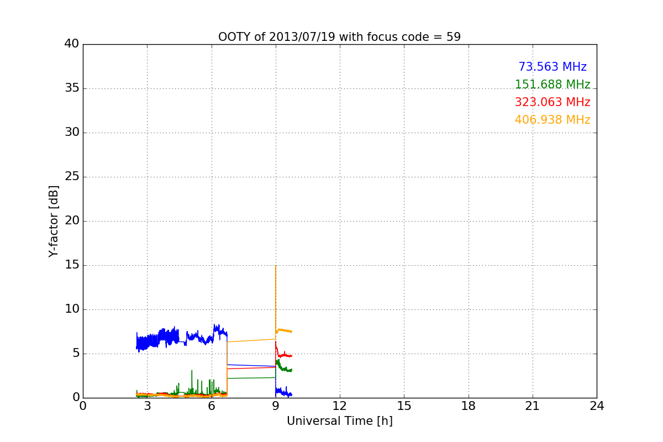Click the y-axis tick label 40
Image resolution: width=663 pixels, height=442 pixels.
pos(72,44)
